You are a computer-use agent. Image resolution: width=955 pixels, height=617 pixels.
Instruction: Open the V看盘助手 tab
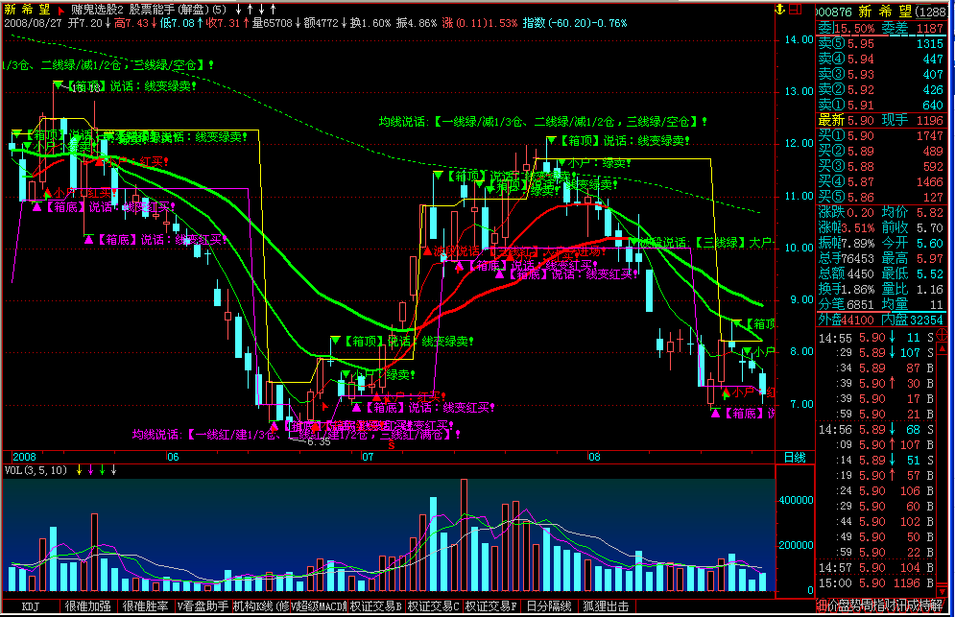(x=203, y=606)
